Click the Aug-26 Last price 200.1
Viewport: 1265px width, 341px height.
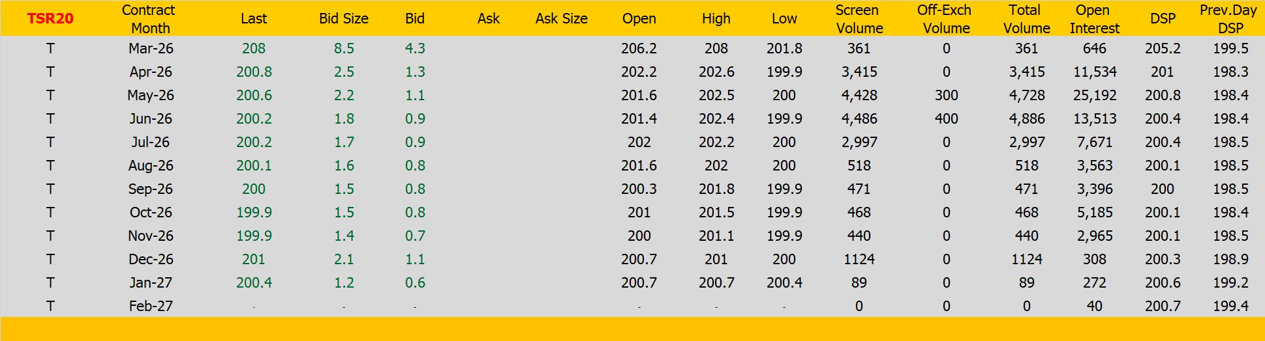254,166
